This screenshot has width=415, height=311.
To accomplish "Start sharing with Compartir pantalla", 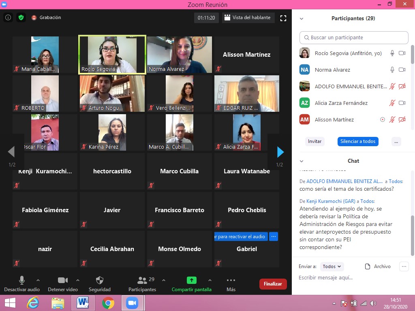I will [x=192, y=284].
